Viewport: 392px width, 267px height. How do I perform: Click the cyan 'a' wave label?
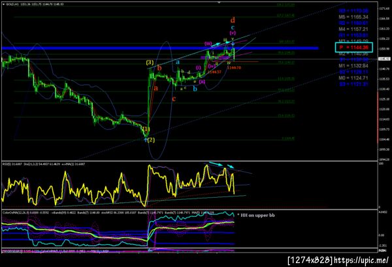[178, 62]
